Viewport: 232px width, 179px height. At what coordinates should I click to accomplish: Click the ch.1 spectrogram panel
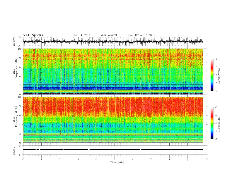pos(113,71)
